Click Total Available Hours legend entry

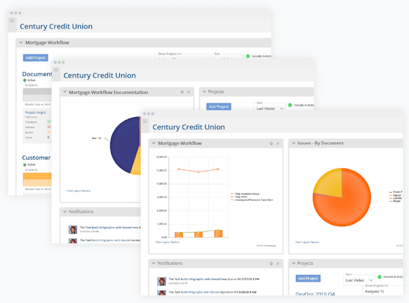[x=245, y=194]
